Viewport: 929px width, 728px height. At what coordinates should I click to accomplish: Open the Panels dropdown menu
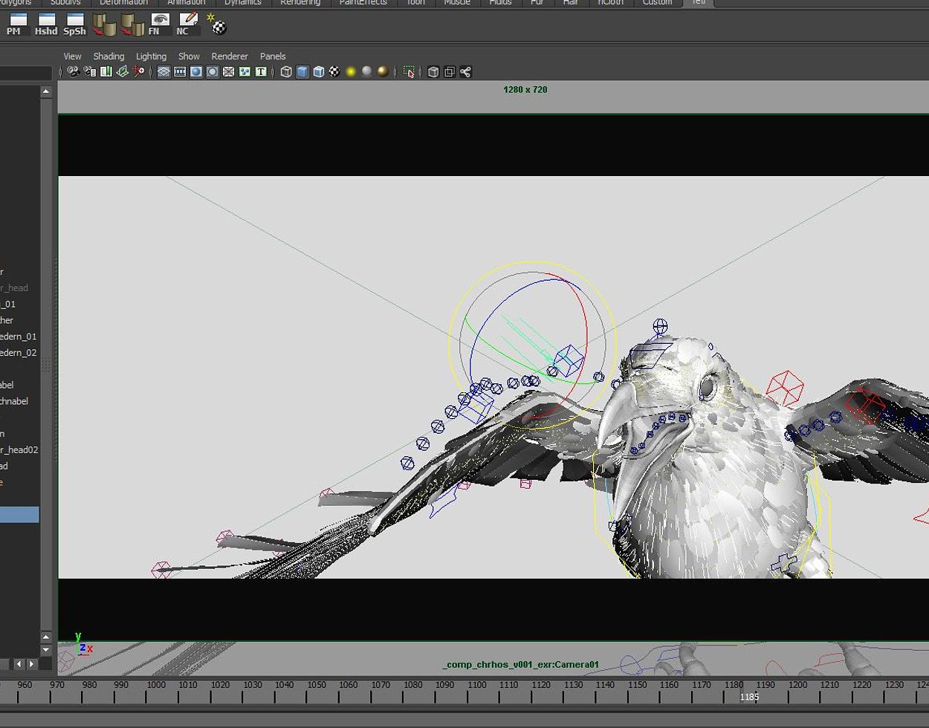[273, 56]
